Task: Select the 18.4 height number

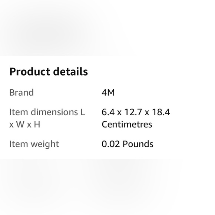Action: click(161, 112)
